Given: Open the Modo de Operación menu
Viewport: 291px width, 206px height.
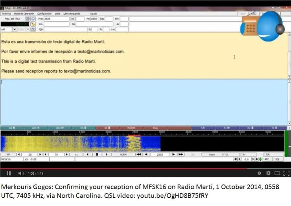Looking at the screenshot, I should [24, 14].
